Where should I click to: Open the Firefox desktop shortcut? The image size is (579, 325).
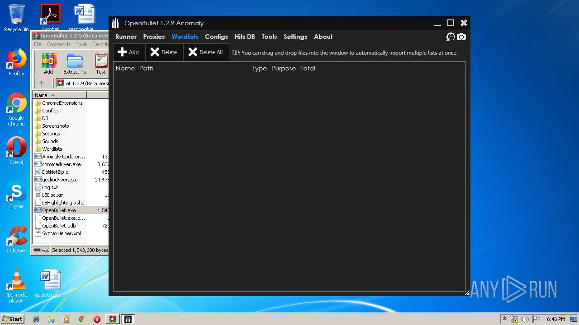[16, 62]
